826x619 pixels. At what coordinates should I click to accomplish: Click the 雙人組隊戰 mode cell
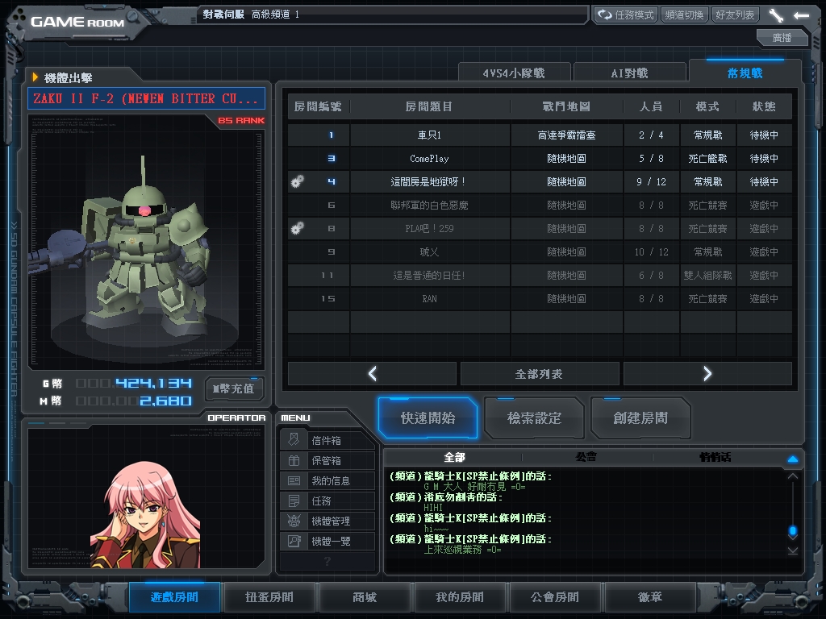click(707, 275)
